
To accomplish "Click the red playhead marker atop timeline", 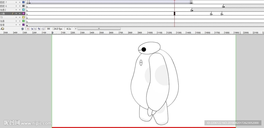I will (x=175, y=0).
